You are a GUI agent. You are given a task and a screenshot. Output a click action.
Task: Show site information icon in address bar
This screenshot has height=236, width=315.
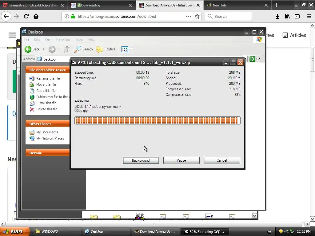coord(66,16)
